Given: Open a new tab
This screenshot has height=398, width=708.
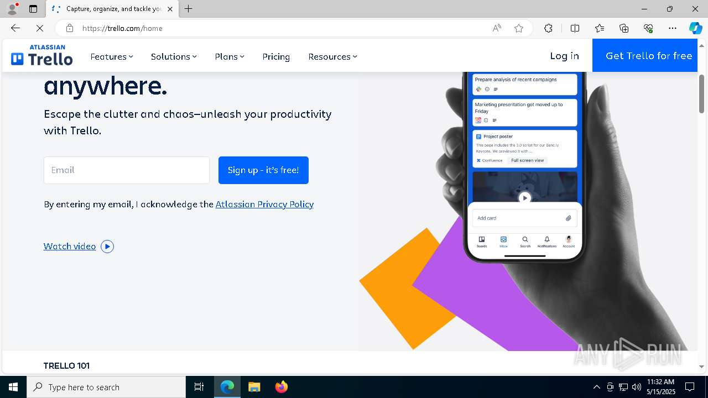Looking at the screenshot, I should tap(189, 9).
